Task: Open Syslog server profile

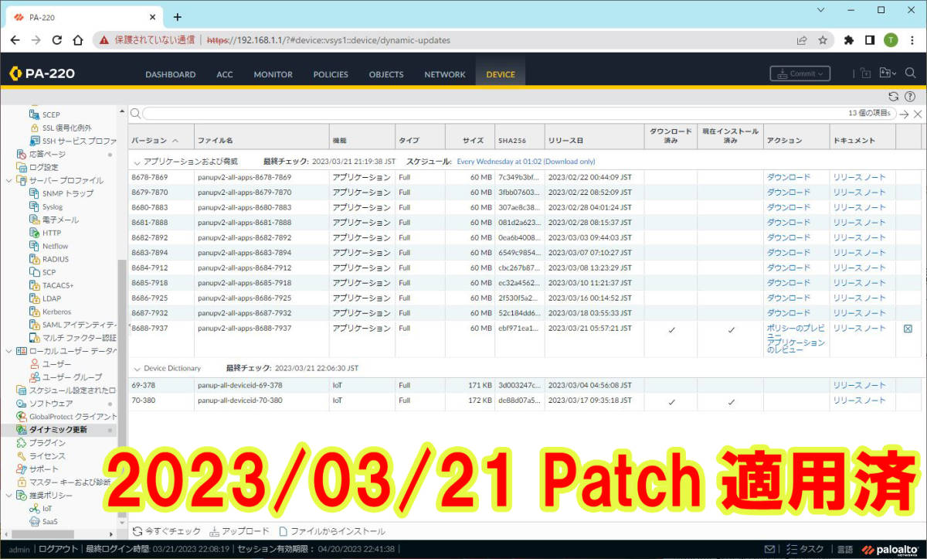Action: 53,206
